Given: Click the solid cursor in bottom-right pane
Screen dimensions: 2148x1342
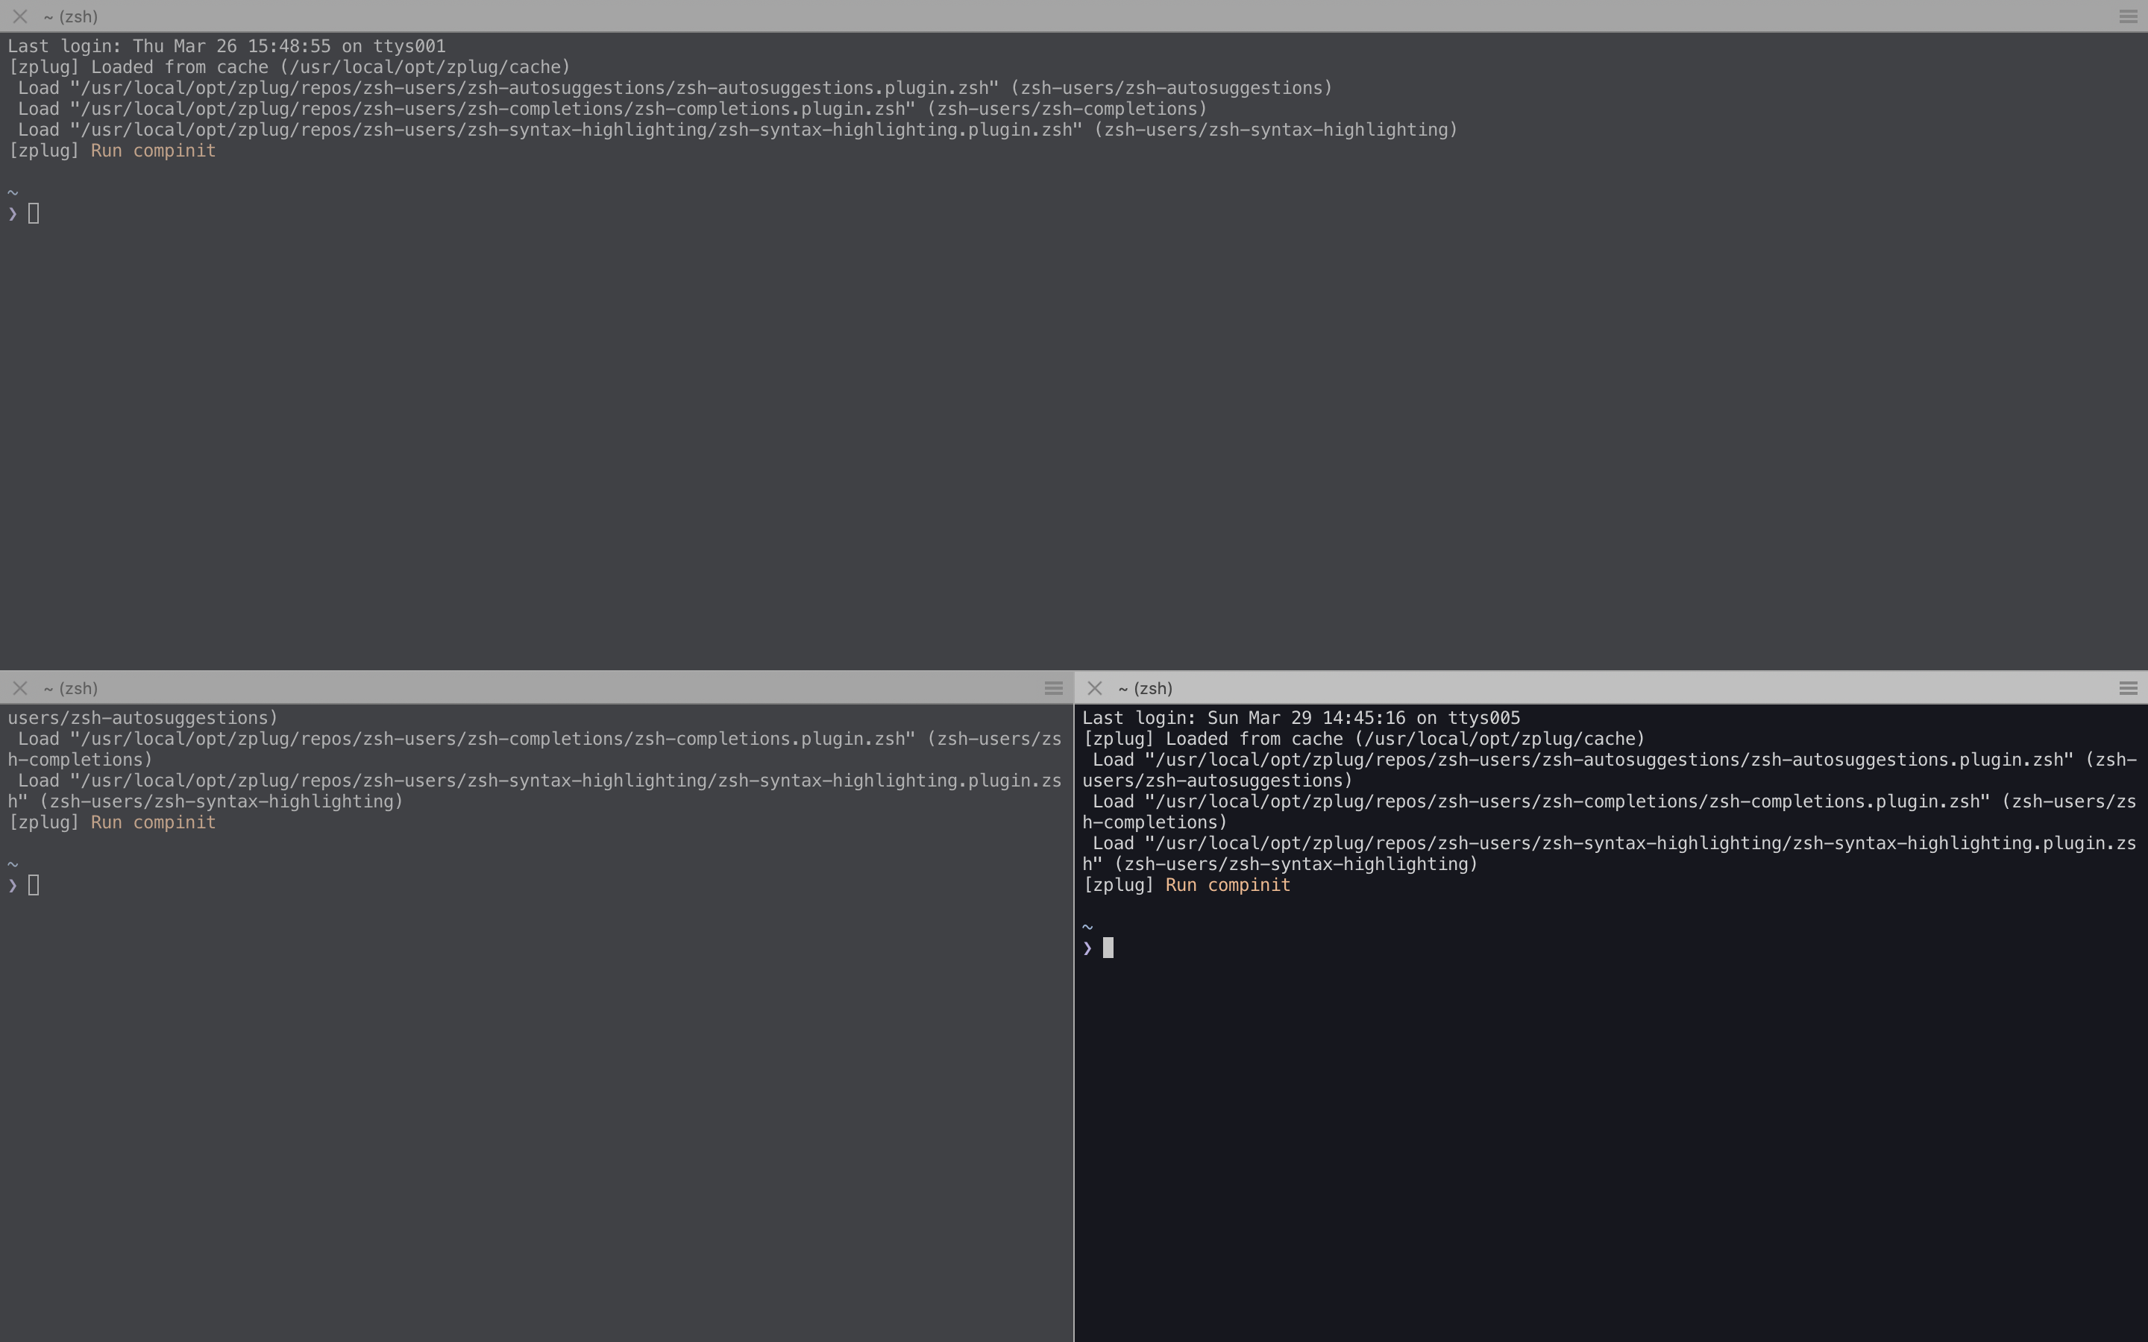Looking at the screenshot, I should [1108, 948].
